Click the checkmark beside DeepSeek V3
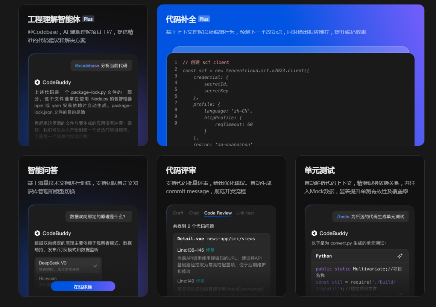This screenshot has width=436, height=307. point(95,266)
